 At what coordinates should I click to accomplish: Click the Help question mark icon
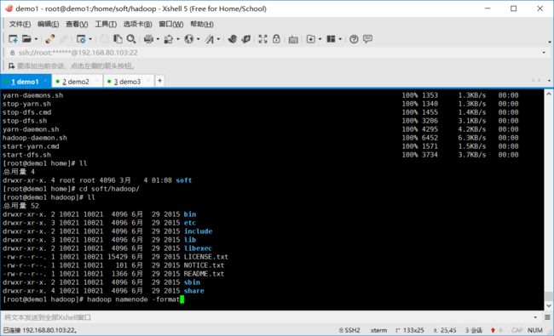click(x=354, y=39)
